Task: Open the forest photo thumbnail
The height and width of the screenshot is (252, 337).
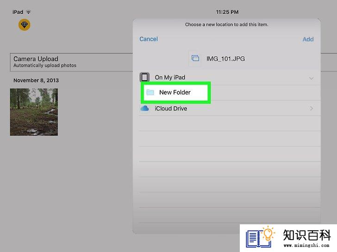Action: (x=34, y=112)
